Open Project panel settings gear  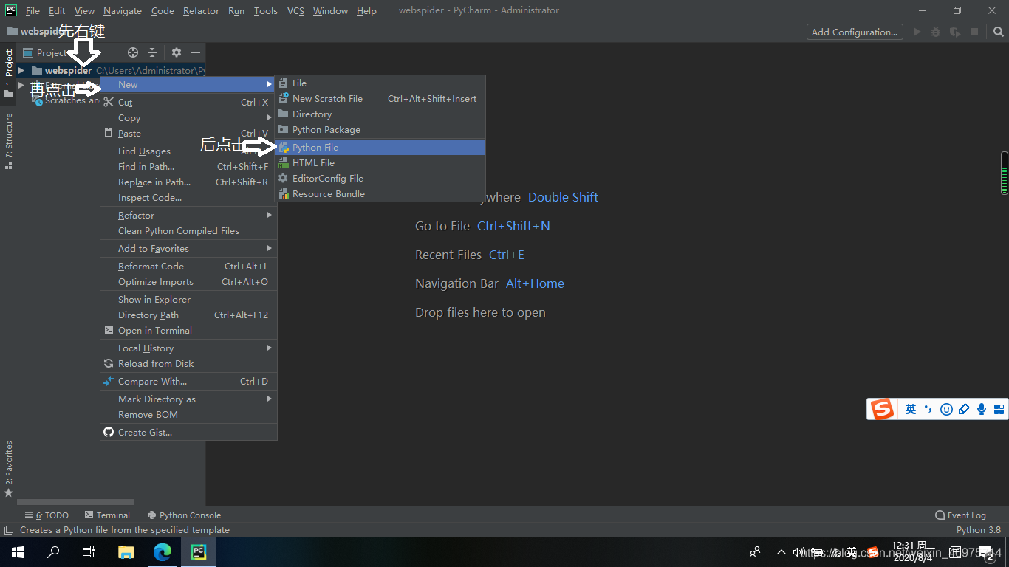176,52
